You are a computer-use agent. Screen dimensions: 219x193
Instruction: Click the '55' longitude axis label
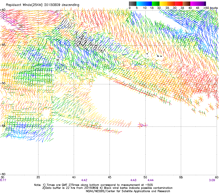tap(181, 177)
